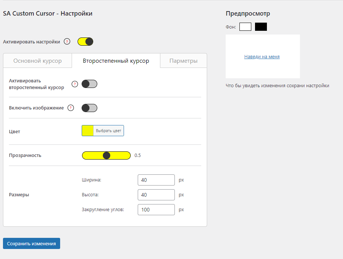Image resolution: width=343 pixels, height=259 pixels.
Task: Toggle the Активировать настройки switch
Action: point(85,42)
